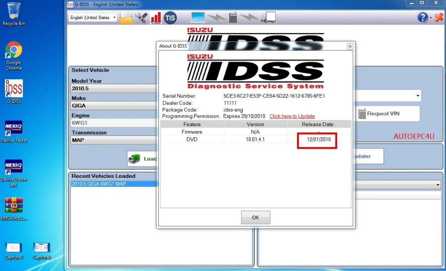
Task: Click the interface device module icon
Action: click(233, 17)
